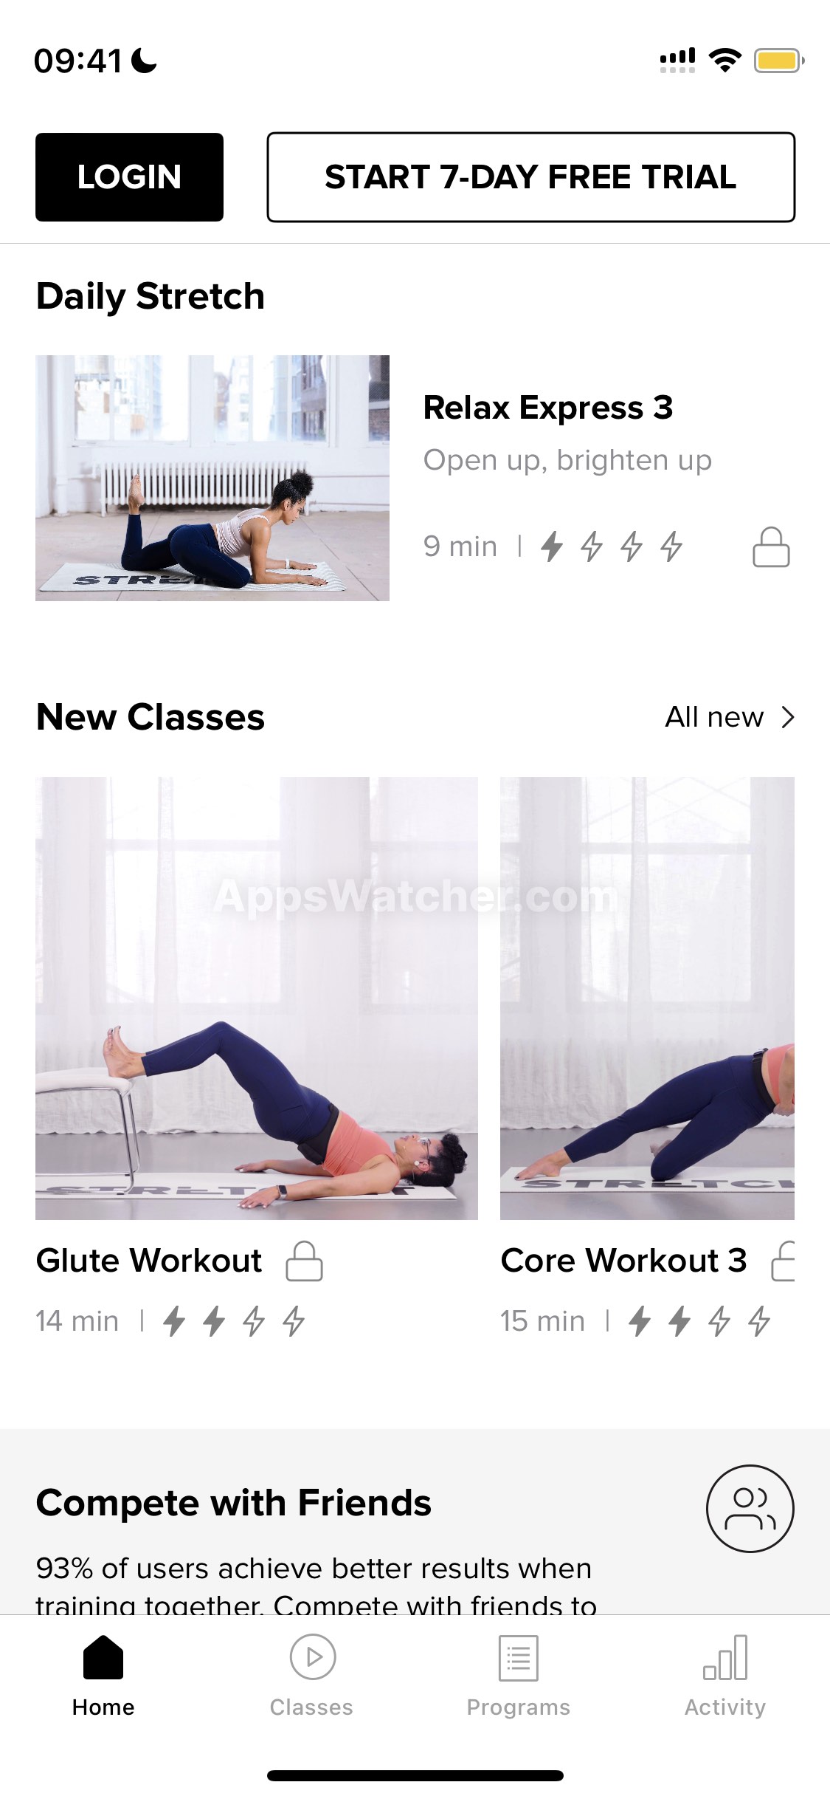This screenshot has height=1799, width=830.
Task: Start the 7-day free trial
Action: (531, 177)
